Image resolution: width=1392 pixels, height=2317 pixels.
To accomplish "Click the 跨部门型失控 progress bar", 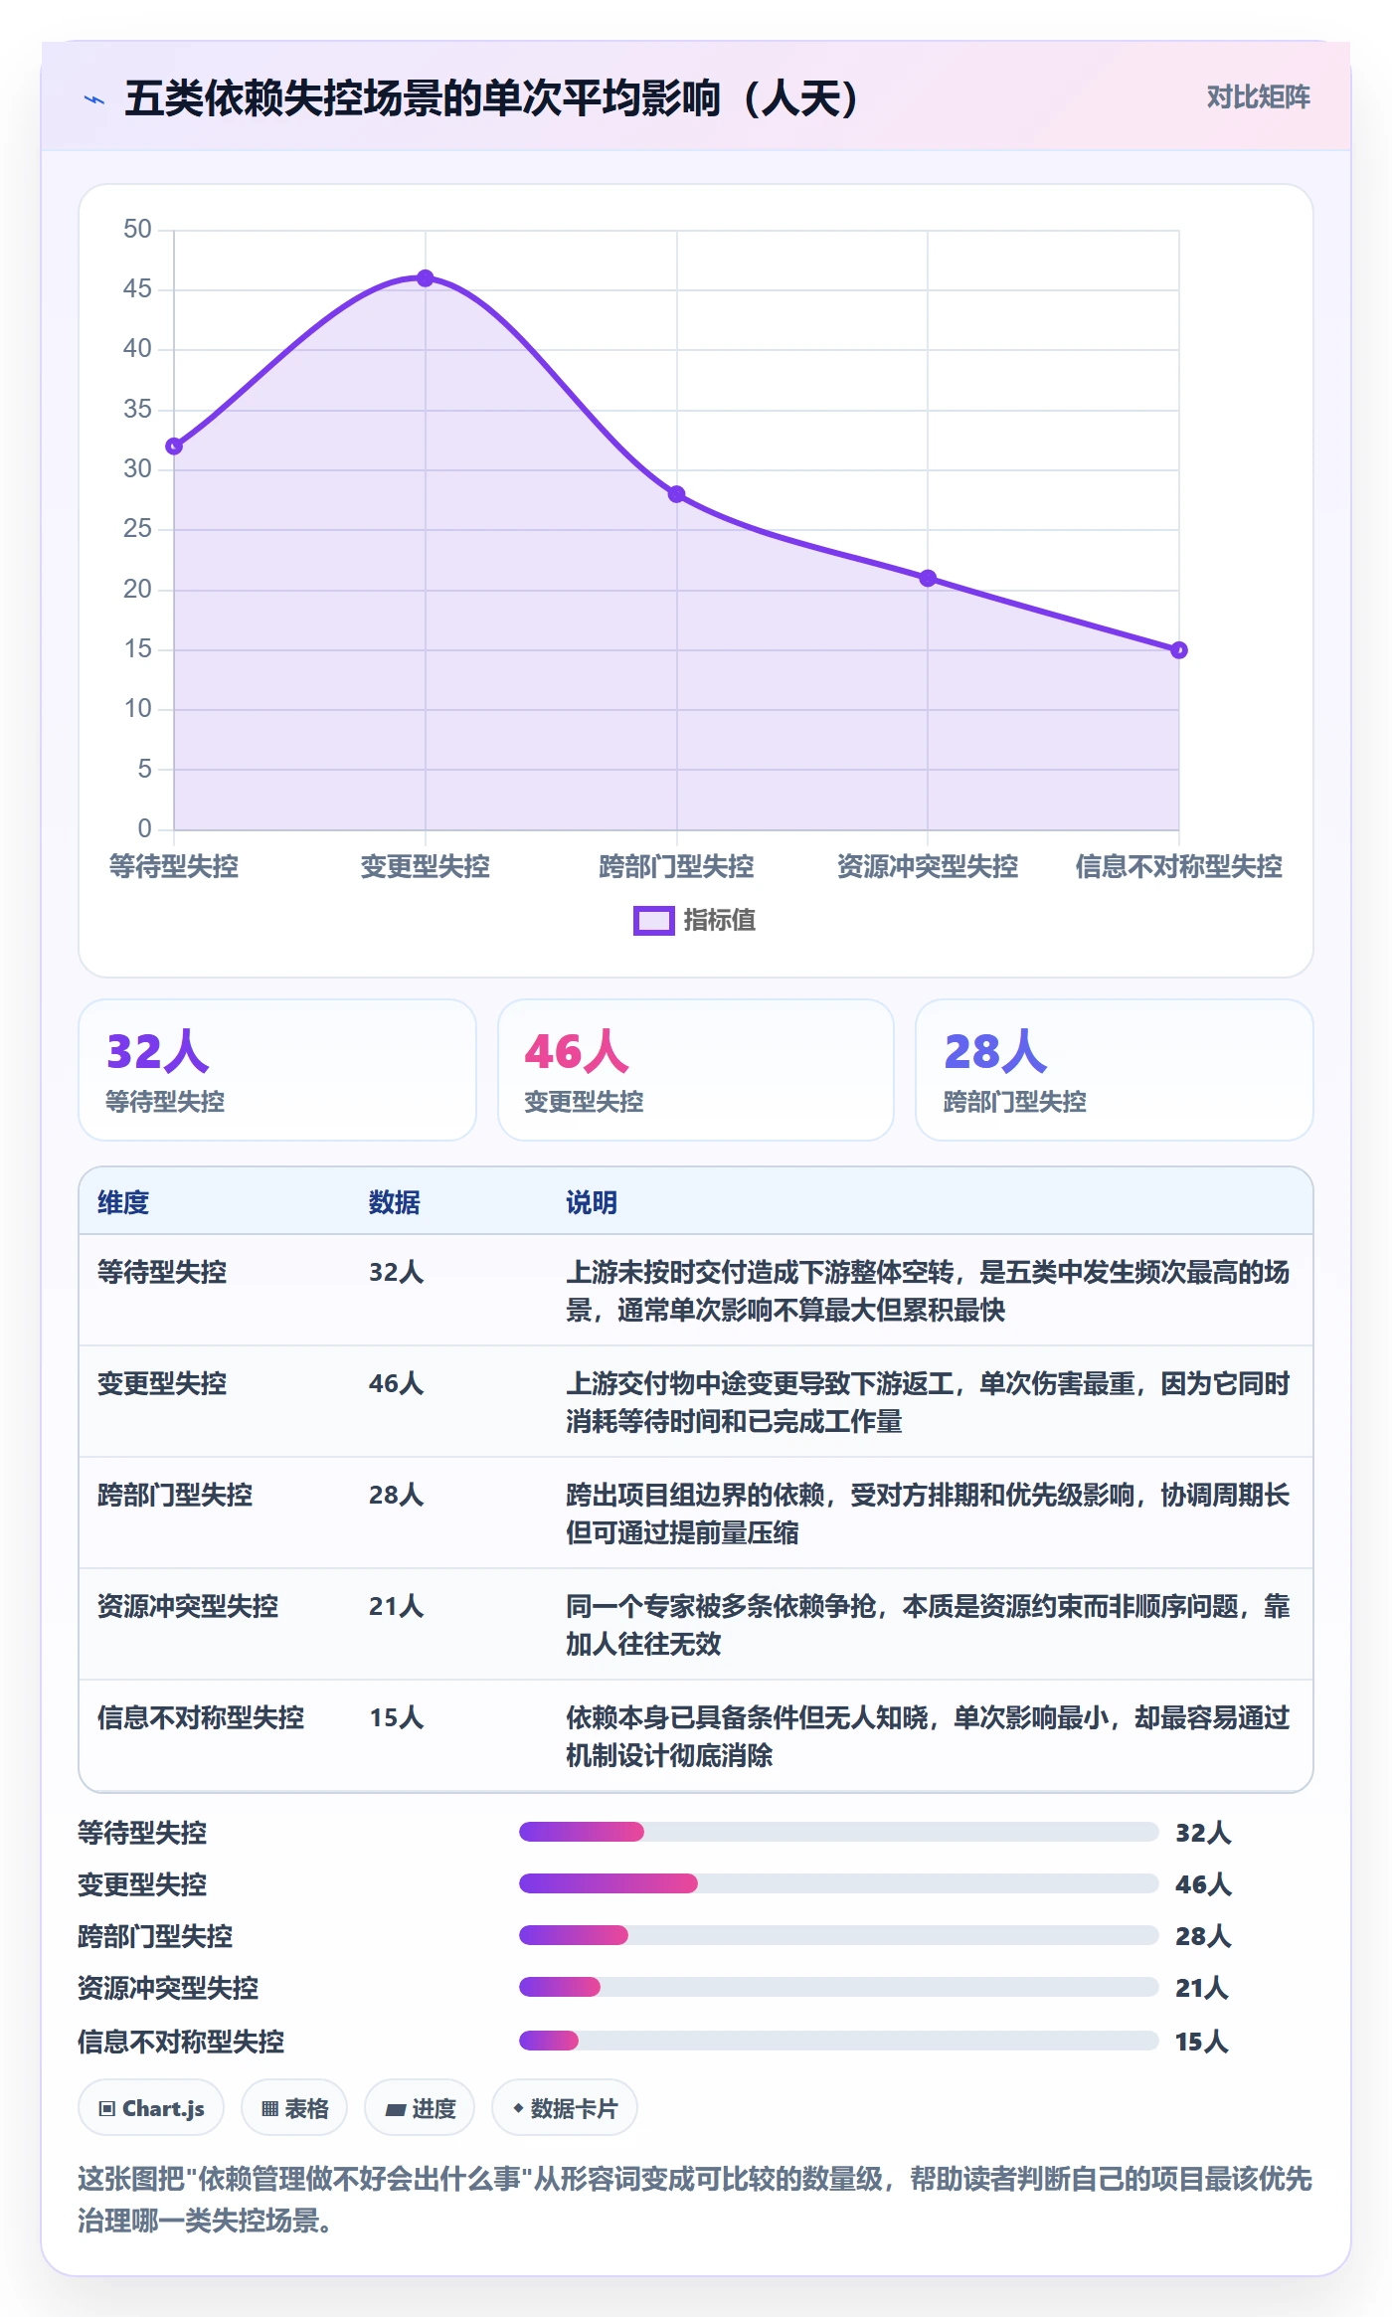I will pos(839,1935).
